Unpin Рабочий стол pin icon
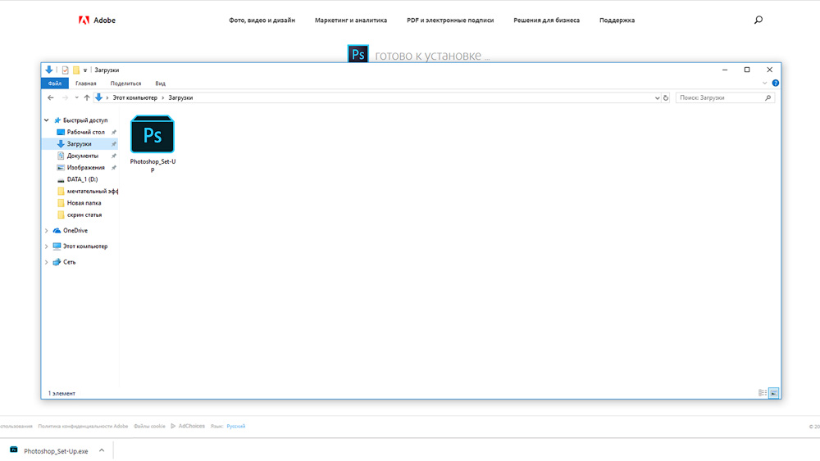The image size is (820, 461). coord(113,132)
